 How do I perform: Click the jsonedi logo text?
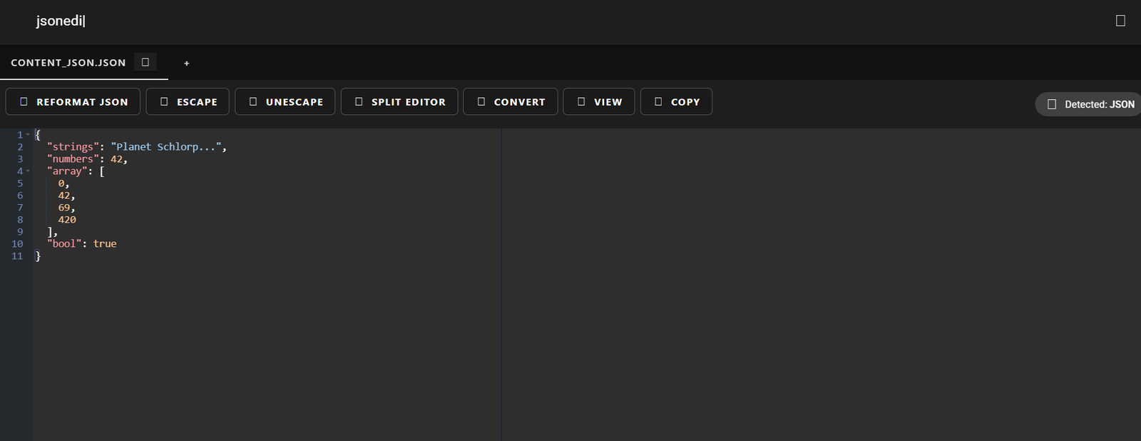pos(61,21)
